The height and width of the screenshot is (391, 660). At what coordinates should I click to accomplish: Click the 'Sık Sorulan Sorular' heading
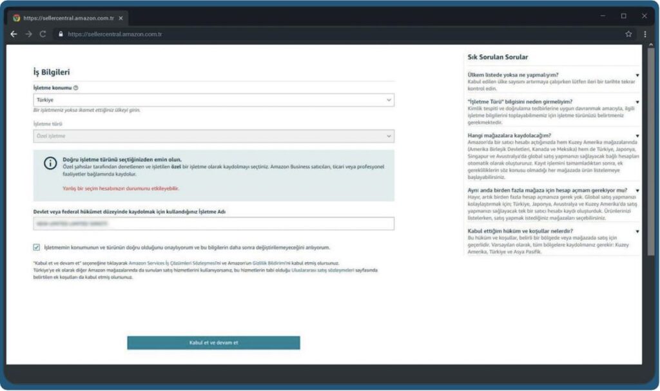498,57
